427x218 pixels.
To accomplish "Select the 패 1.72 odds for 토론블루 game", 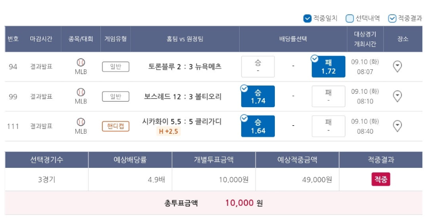I will pyautogui.click(x=328, y=67).
